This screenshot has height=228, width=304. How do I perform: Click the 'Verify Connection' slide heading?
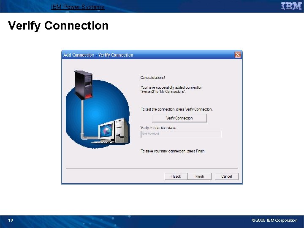point(58,26)
